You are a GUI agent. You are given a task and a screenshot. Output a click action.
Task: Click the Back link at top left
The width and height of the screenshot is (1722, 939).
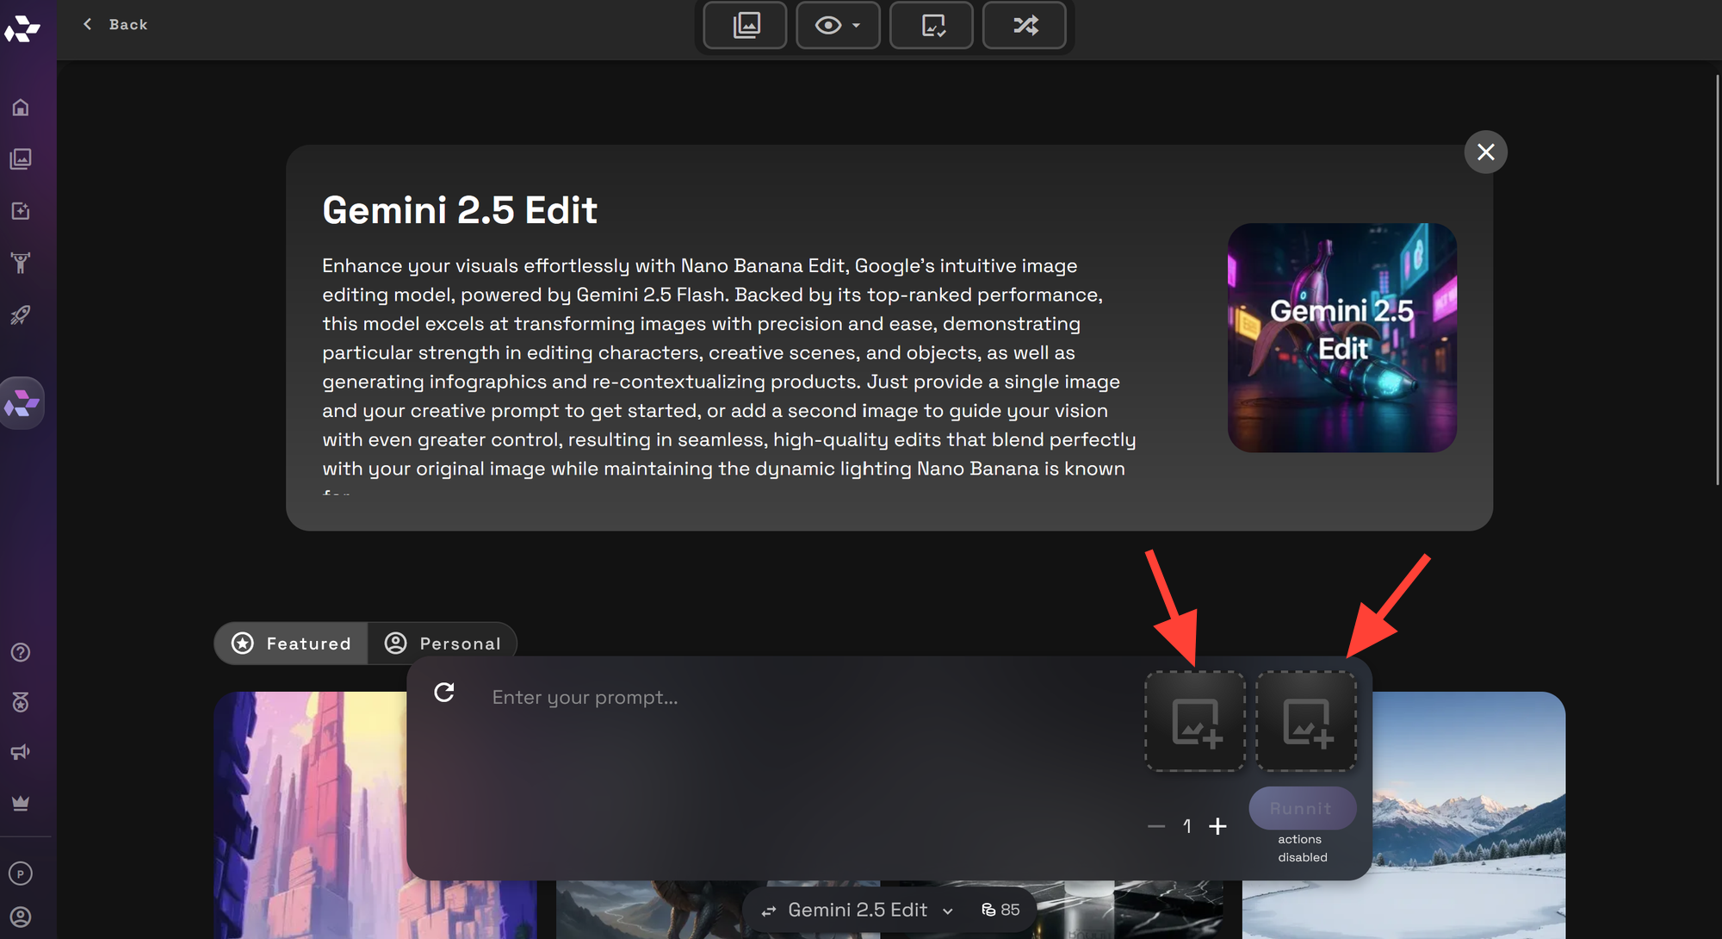coord(115,24)
